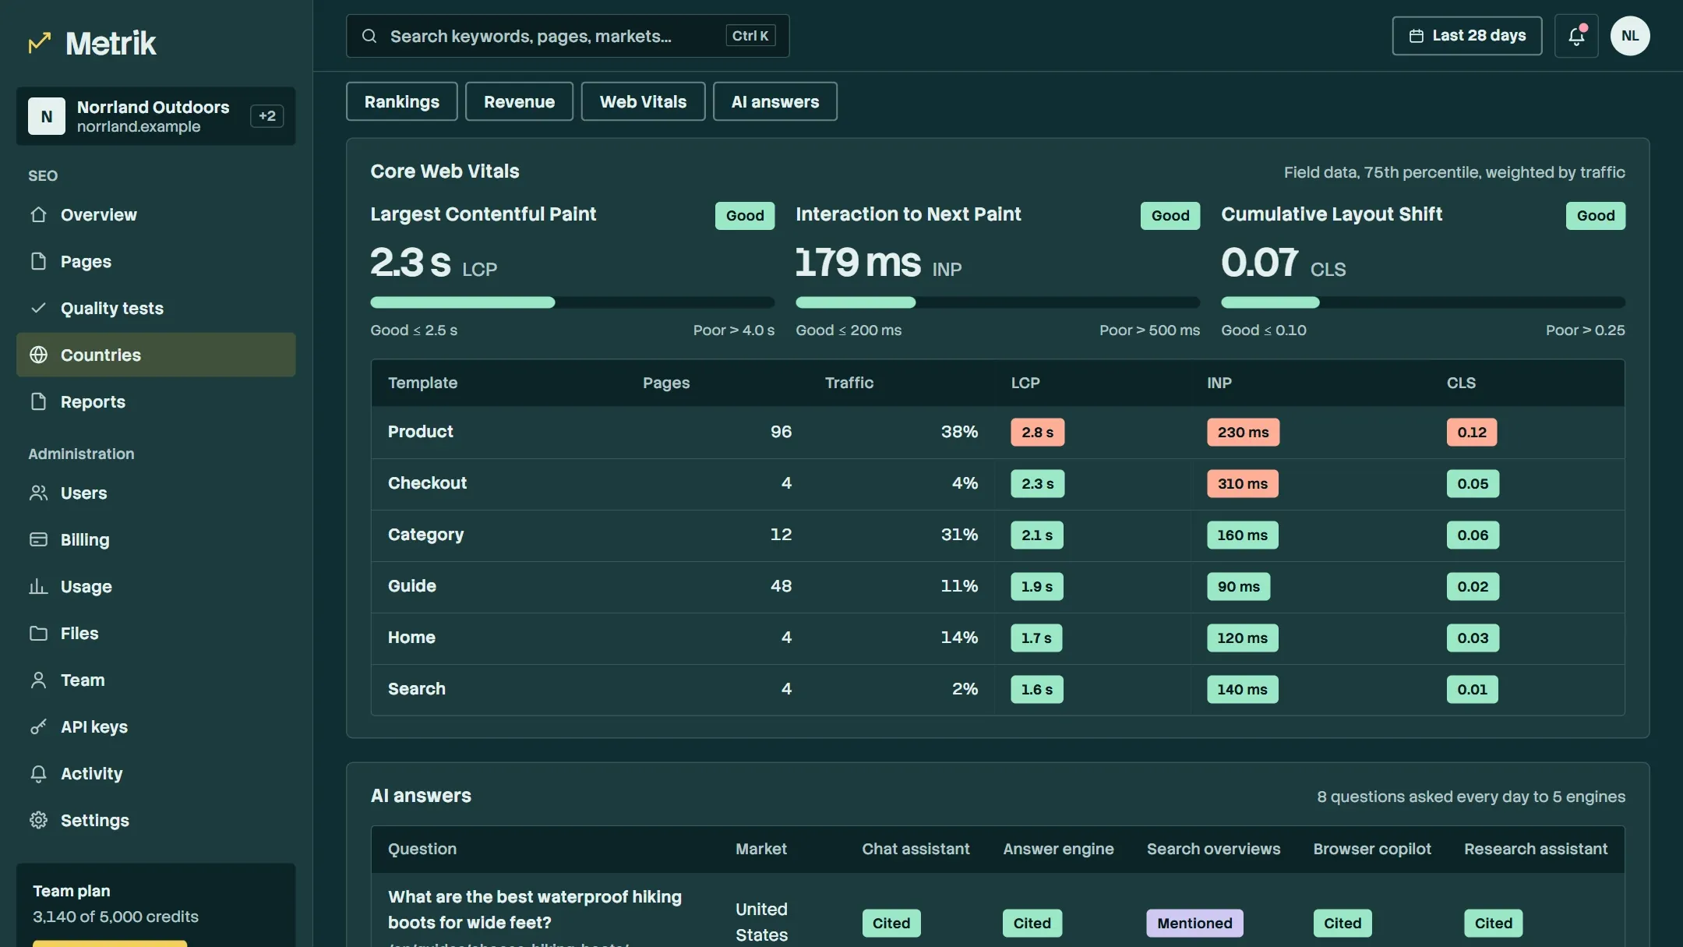
Task: Click the Checkout 310 ms INP badge
Action: coord(1242,483)
